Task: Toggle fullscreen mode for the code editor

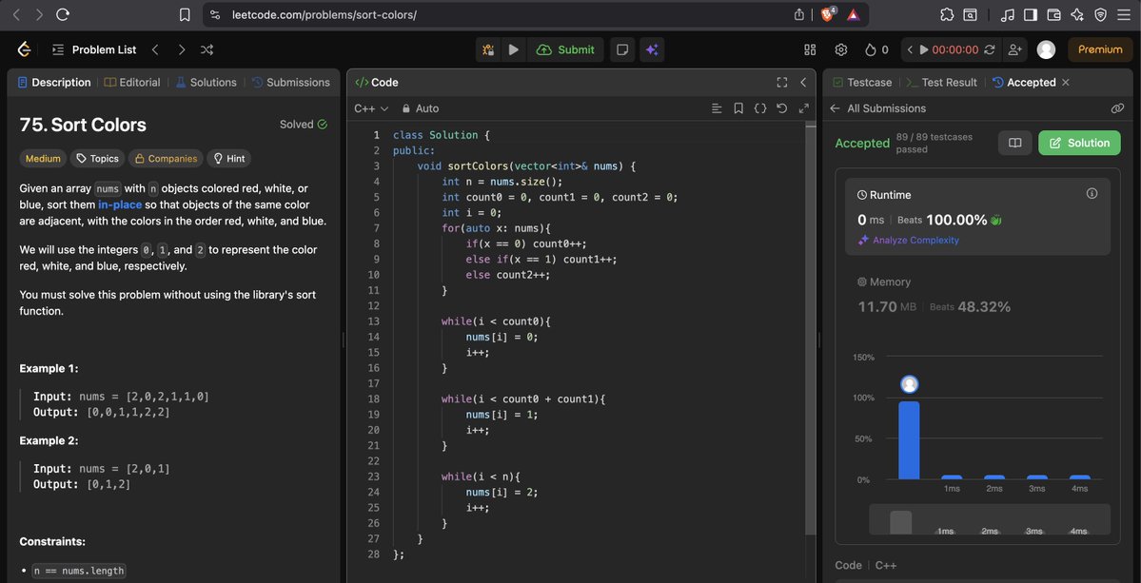Action: (781, 82)
